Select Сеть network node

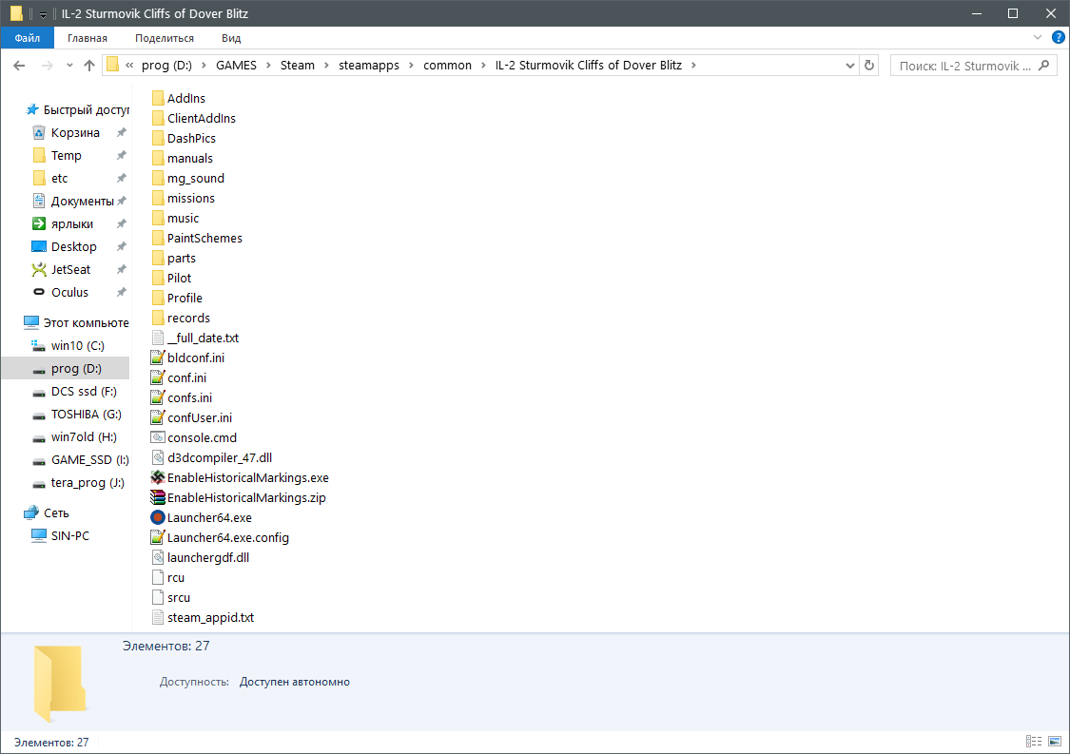pos(56,513)
